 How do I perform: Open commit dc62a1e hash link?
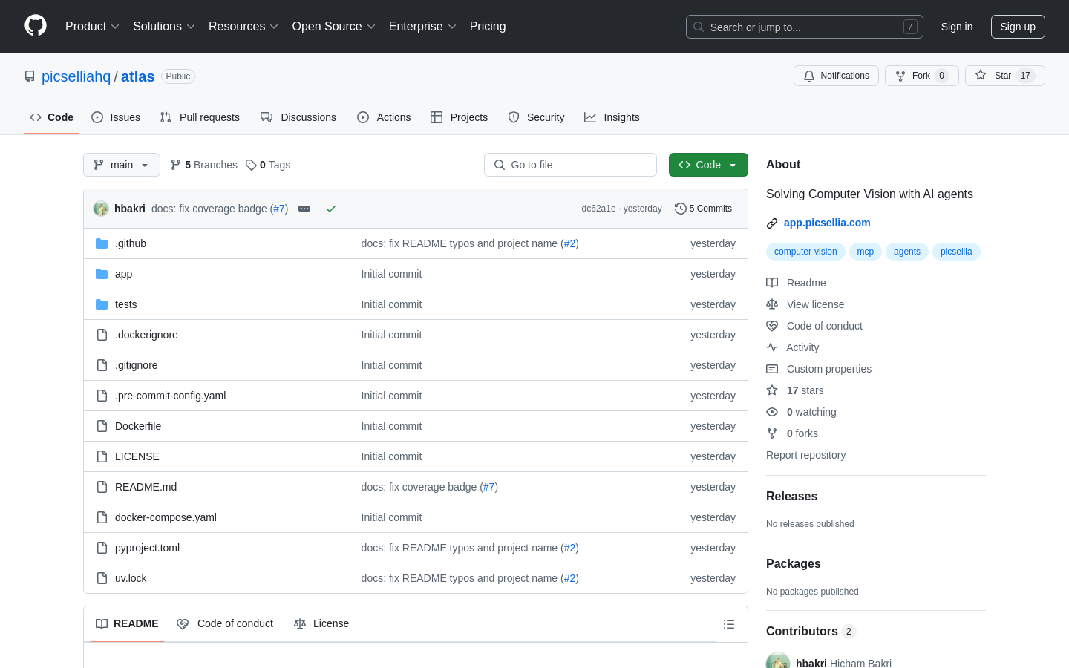click(x=598, y=209)
